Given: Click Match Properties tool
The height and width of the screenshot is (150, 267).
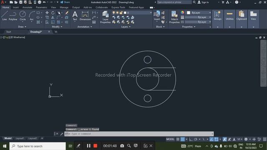Looking at the screenshot, I should tap(174, 17).
